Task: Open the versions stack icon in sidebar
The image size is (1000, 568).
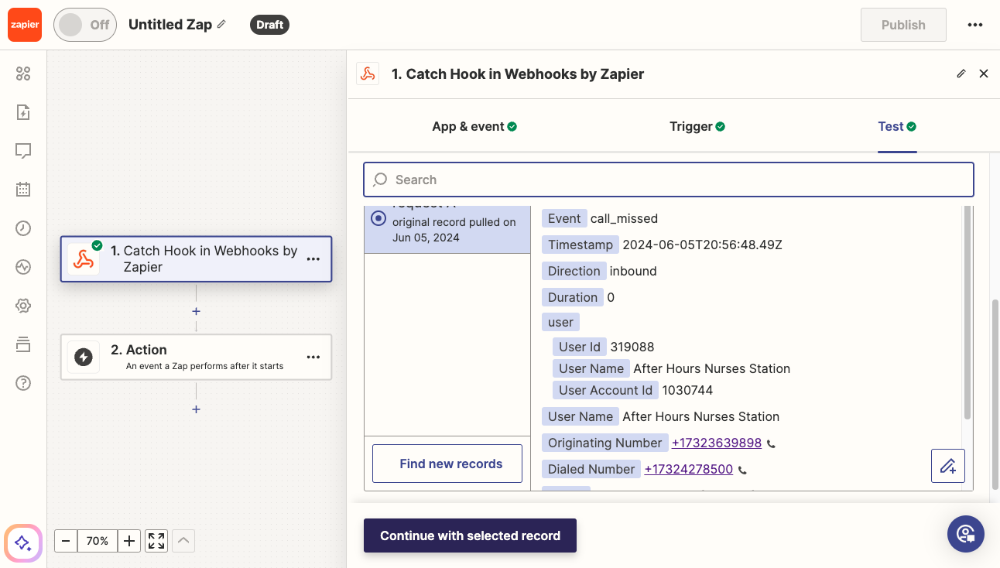Action: click(23, 344)
